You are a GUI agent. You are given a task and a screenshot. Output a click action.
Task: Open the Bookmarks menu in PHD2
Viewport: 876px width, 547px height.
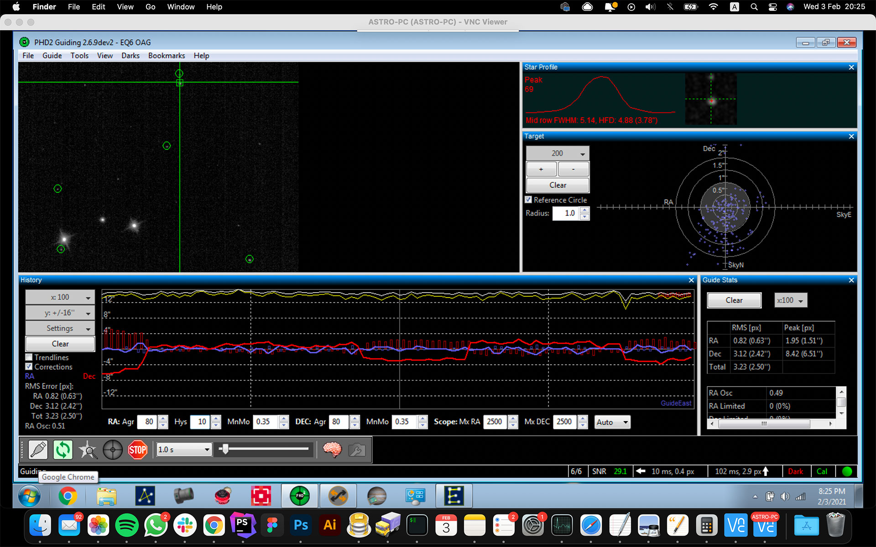click(x=167, y=56)
